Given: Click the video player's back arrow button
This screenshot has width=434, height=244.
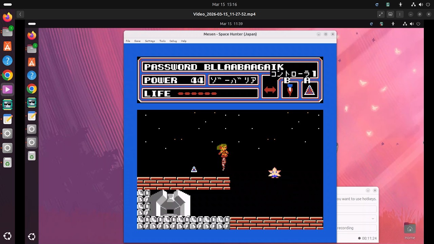Looking at the screenshot, I should click(x=20, y=14).
